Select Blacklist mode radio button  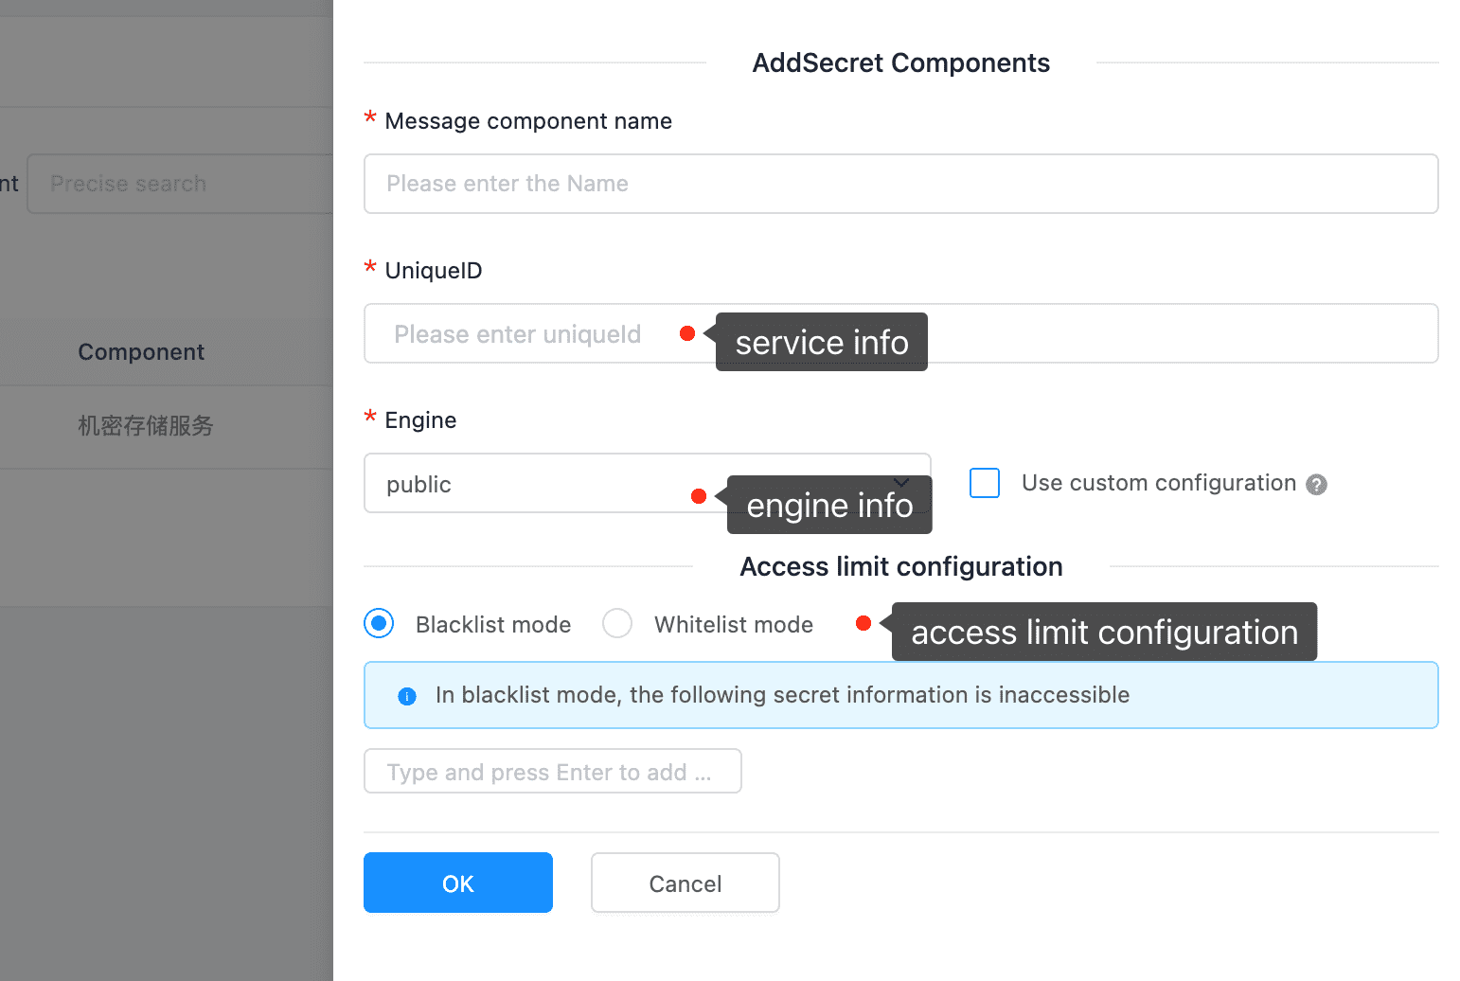(379, 623)
